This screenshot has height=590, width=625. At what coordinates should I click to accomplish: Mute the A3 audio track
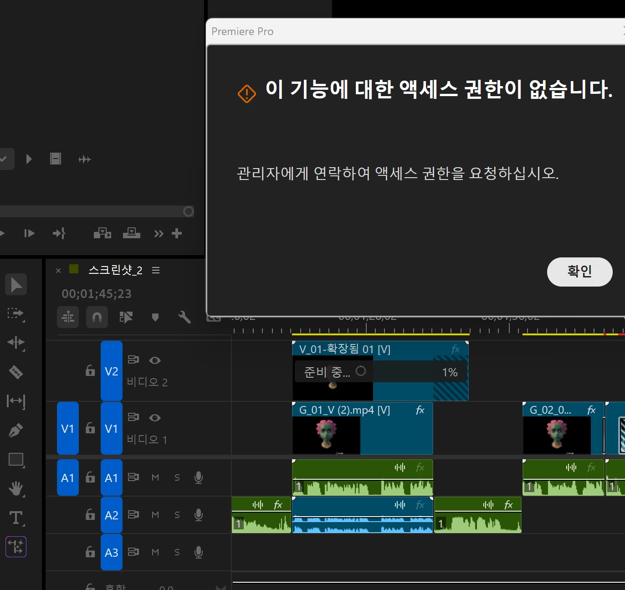point(155,552)
